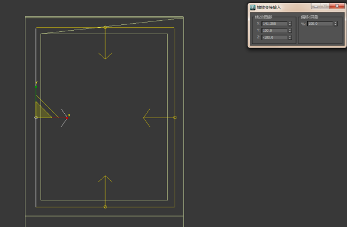Close the Scale Transform Type-In dialog
347x227 pixels.
pyautogui.click(x=337, y=6)
